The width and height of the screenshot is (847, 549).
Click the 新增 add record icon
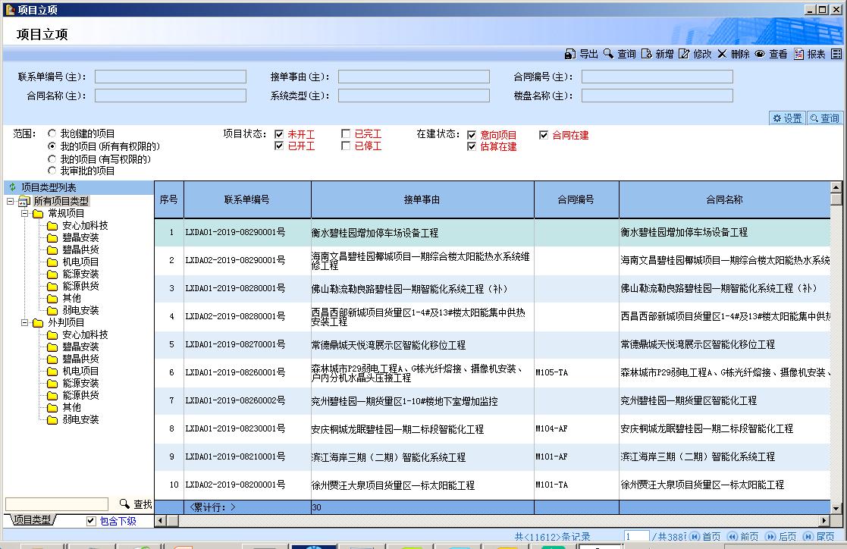pos(646,55)
